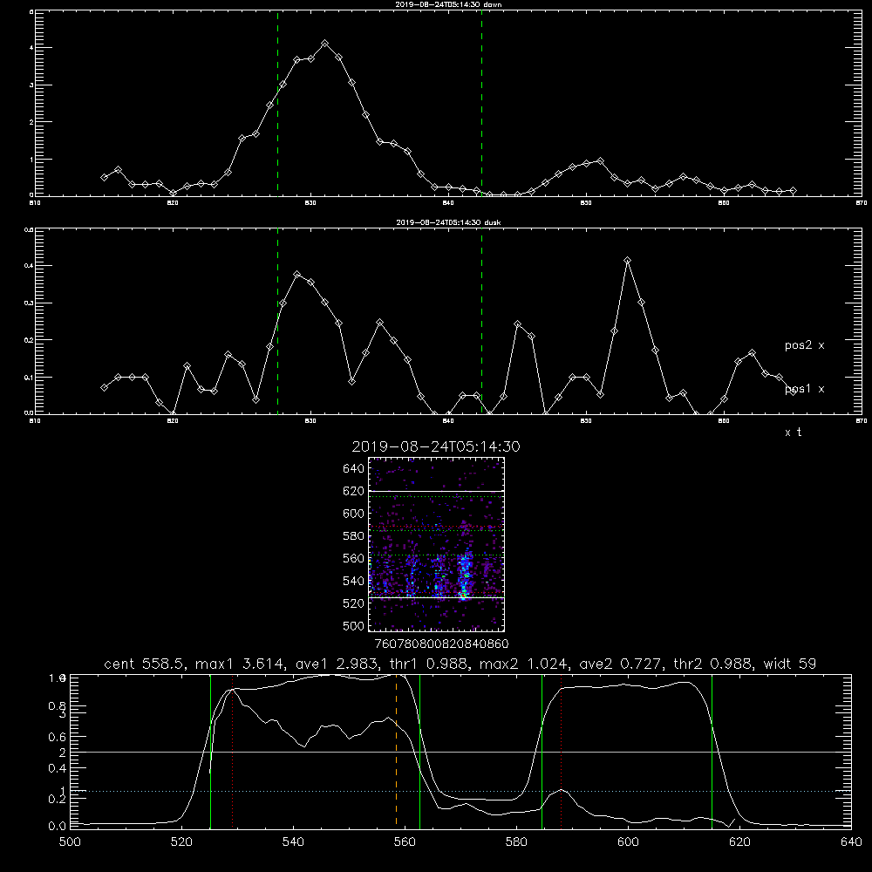Click the 620 y-axis label beside the heatmap
The image size is (872, 872).
[x=353, y=491]
